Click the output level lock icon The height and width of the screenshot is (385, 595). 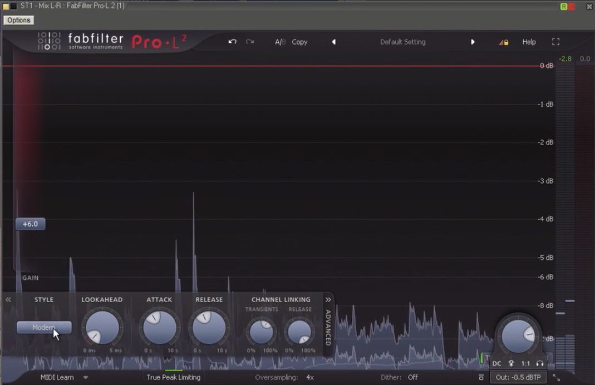[503, 42]
